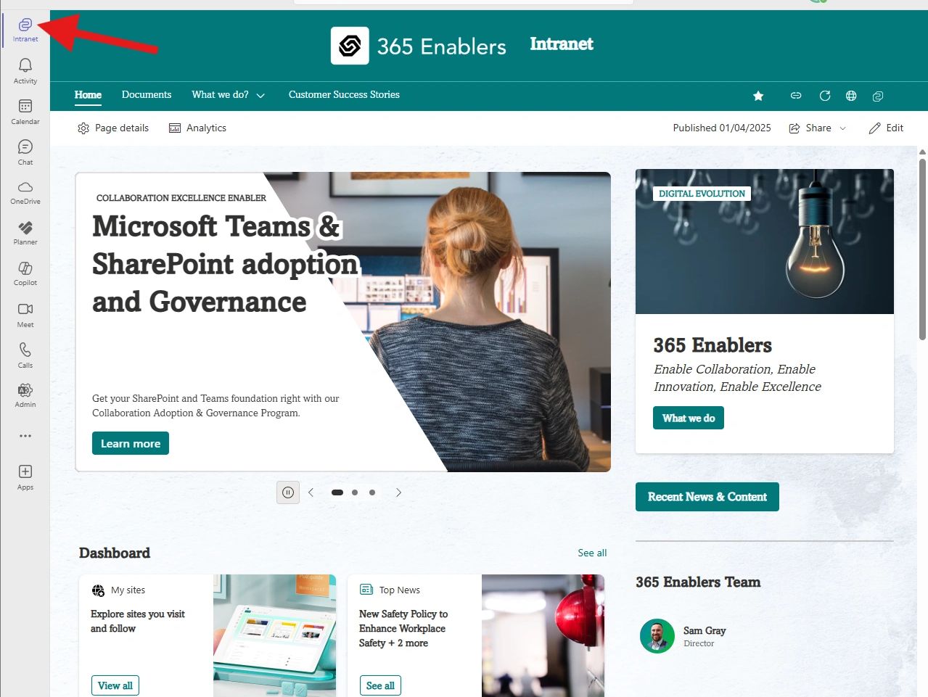Open the Calls phone icon

pos(25,350)
